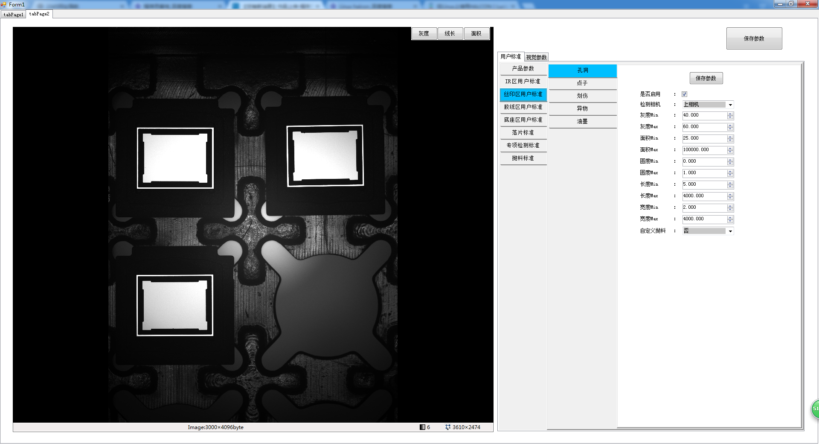Click the 面积 measurement button
Screen dimensions: 819x444
point(476,33)
